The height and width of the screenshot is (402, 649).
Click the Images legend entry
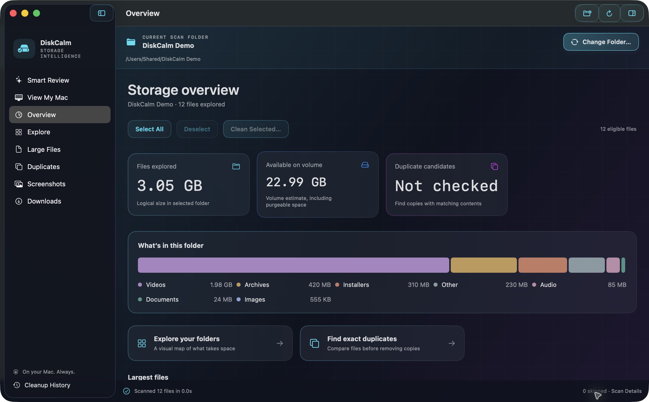(283, 299)
